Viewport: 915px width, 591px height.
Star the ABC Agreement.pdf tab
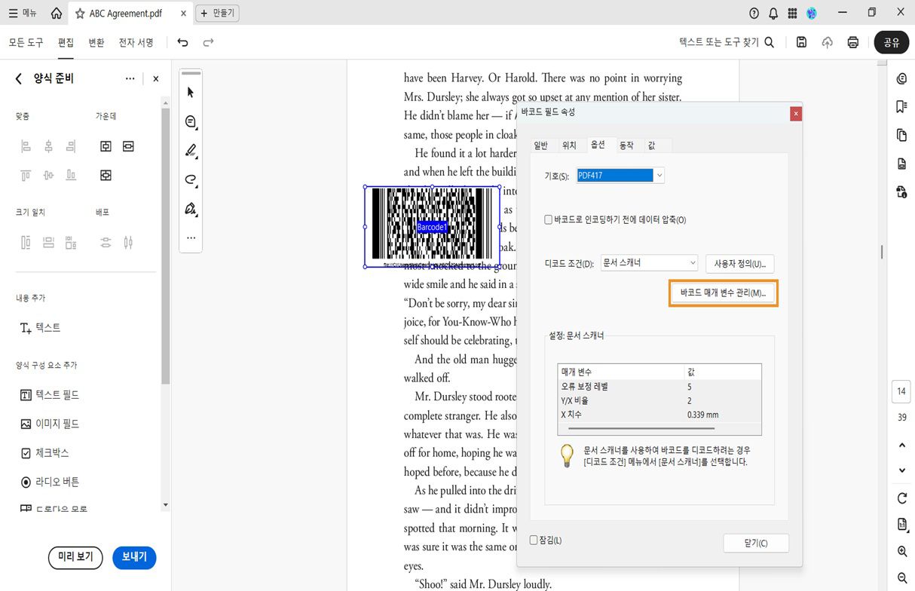pos(80,14)
